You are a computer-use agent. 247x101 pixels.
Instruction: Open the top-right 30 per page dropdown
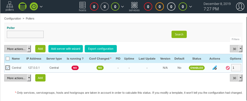(236, 49)
